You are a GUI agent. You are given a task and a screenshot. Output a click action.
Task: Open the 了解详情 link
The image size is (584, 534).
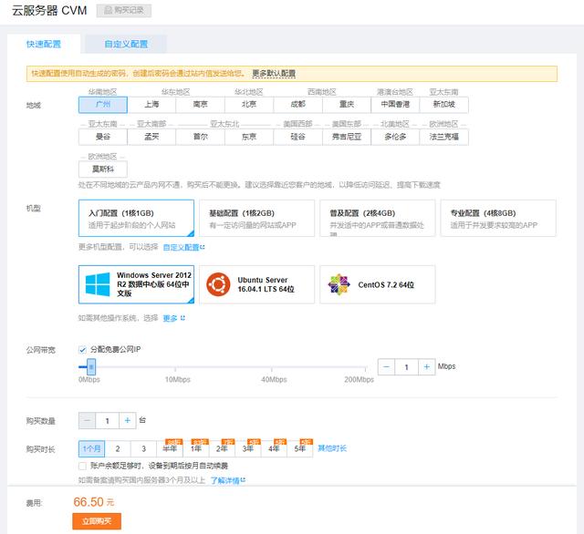click(x=227, y=480)
